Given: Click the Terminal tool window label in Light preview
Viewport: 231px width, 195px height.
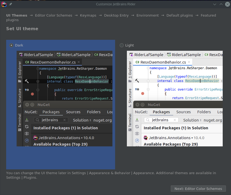Looking at the screenshot, I should tap(130, 122).
